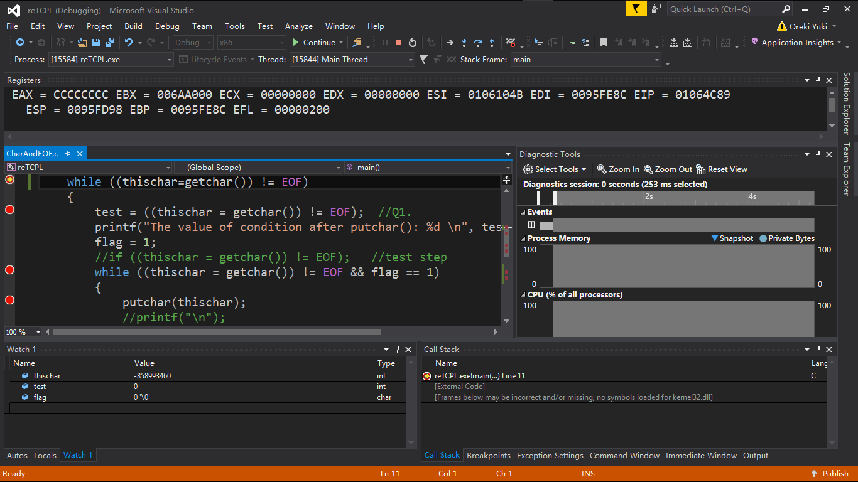
Task: Click the pause icon in Events row
Action: coord(531,225)
